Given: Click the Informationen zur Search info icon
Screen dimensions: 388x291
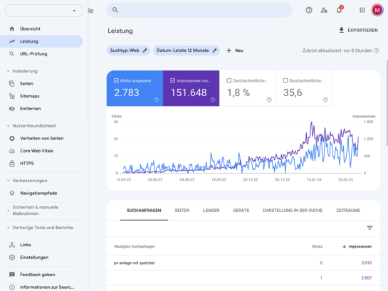Looking at the screenshot, I should click(12, 287).
